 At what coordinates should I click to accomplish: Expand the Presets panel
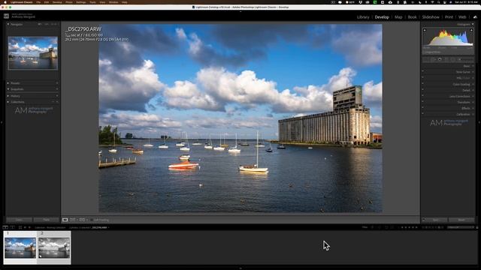8,83
